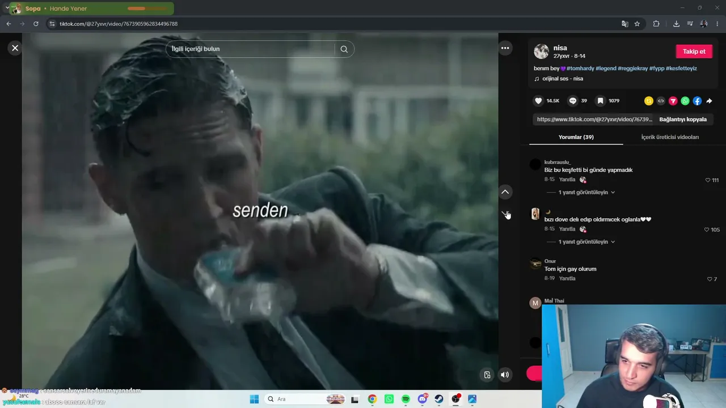Open the #legend hashtag
Screen dimensions: 726x408
tap(606, 69)
